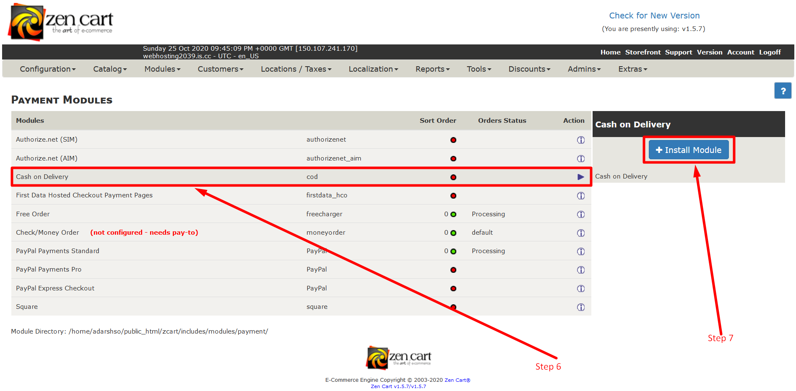796x391 pixels.
Task: Click red status dot for Authorize.net (SIM)
Action: 453,140
